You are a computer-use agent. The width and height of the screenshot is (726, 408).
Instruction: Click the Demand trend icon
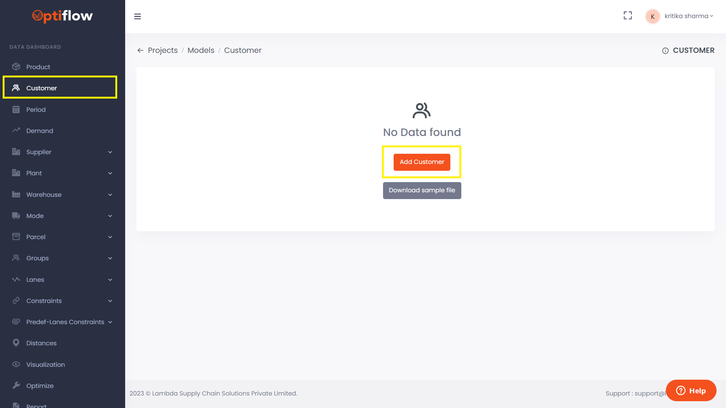click(x=16, y=130)
